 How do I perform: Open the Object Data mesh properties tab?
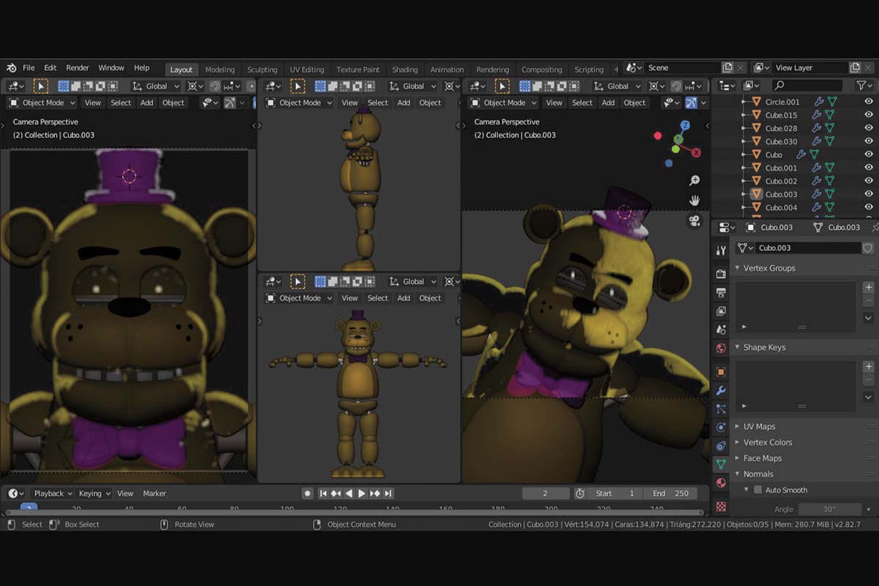722,464
